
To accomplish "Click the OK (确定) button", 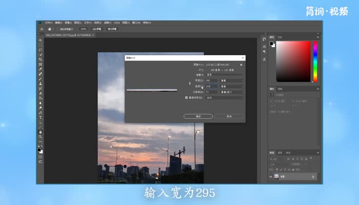I will tap(198, 116).
